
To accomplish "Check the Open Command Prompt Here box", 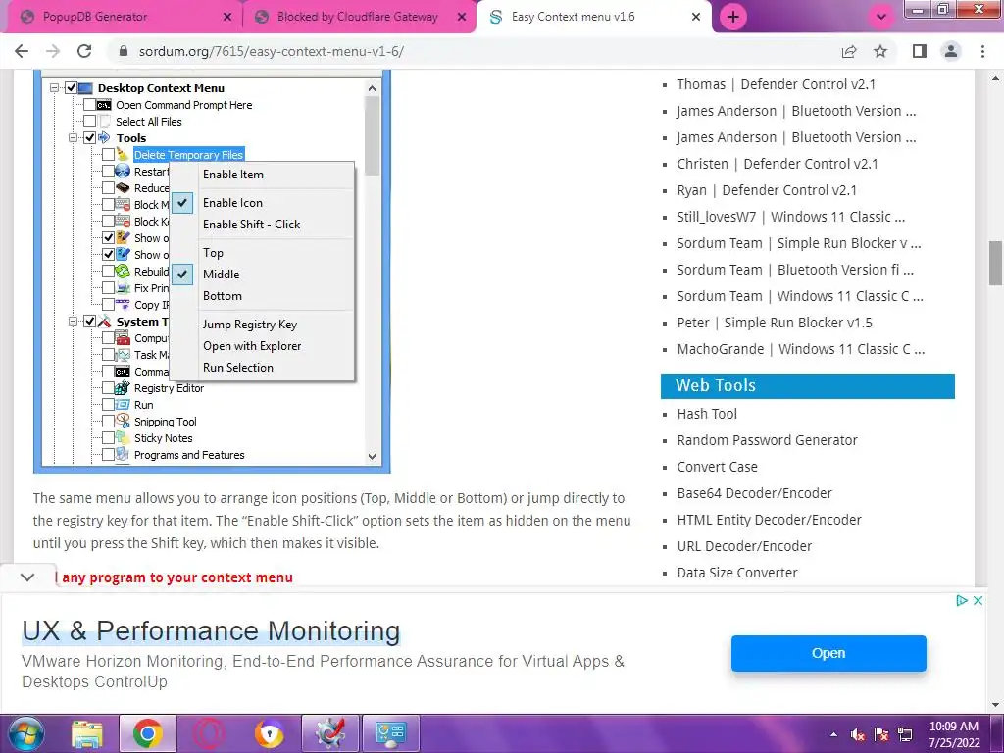I will pos(89,104).
